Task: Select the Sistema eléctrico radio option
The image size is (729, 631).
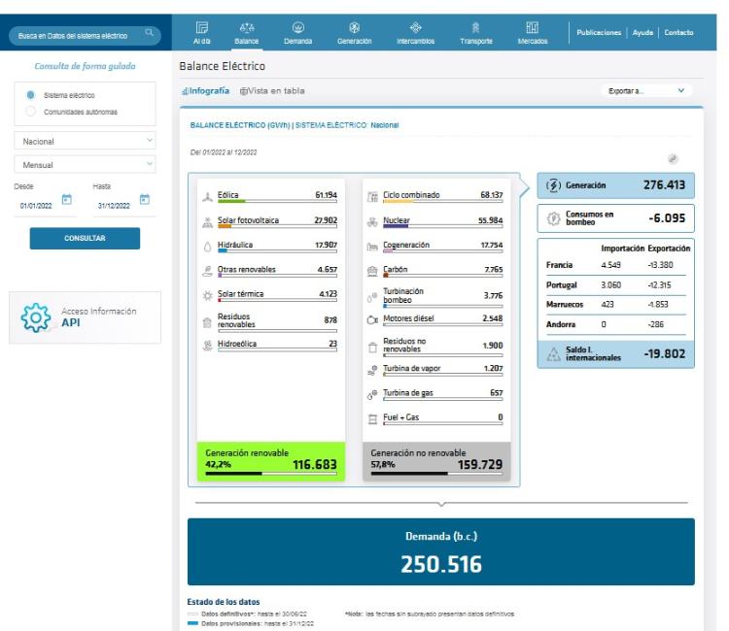Action: (x=31, y=95)
